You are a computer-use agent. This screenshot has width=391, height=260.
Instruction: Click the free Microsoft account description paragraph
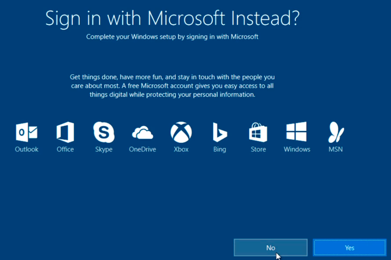pos(172,86)
